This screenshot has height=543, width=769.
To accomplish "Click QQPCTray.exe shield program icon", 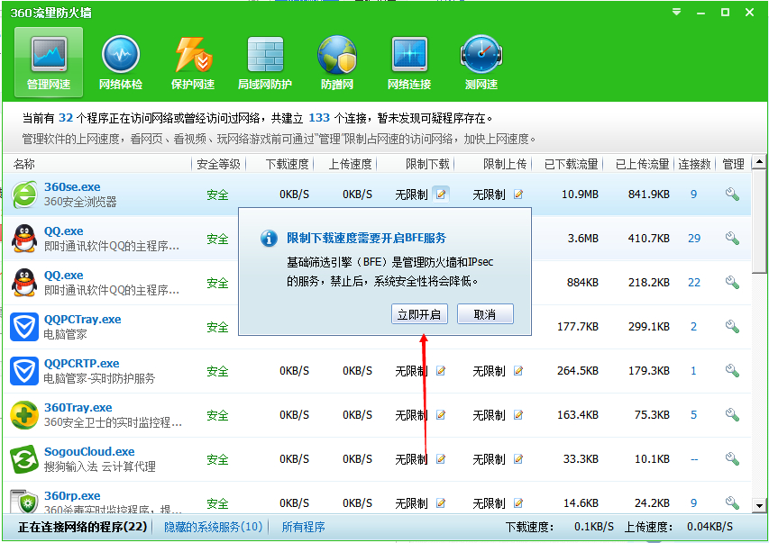I will coord(24,327).
